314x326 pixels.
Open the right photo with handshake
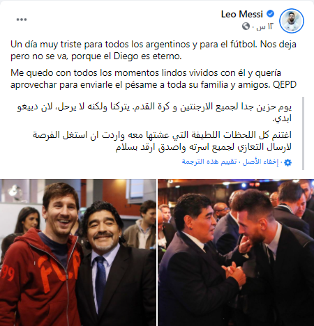pos(236,252)
